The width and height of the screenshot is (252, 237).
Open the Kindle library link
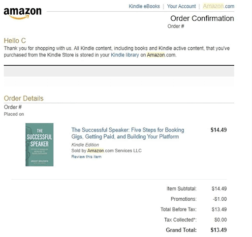pos(125,55)
